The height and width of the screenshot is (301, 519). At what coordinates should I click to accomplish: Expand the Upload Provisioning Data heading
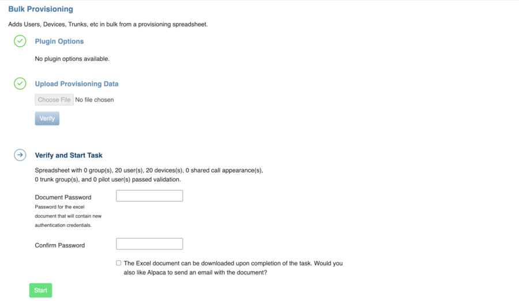pos(77,84)
